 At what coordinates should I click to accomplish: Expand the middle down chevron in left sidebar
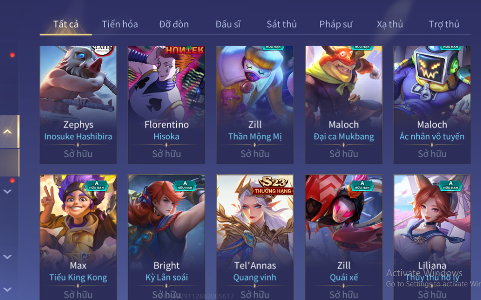7,257
